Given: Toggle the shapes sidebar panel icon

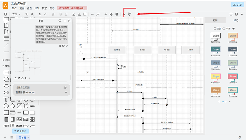Looking at the screenshot, I should [5, 14].
